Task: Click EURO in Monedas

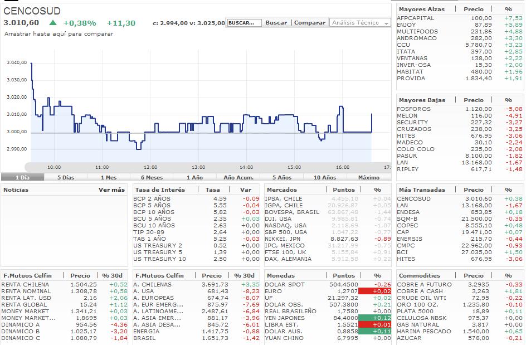Action: tap(272, 291)
